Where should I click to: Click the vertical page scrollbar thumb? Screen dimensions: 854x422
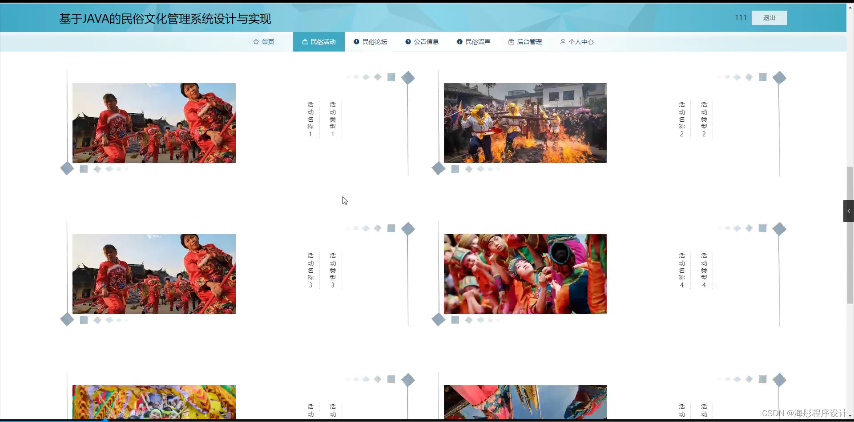click(850, 235)
